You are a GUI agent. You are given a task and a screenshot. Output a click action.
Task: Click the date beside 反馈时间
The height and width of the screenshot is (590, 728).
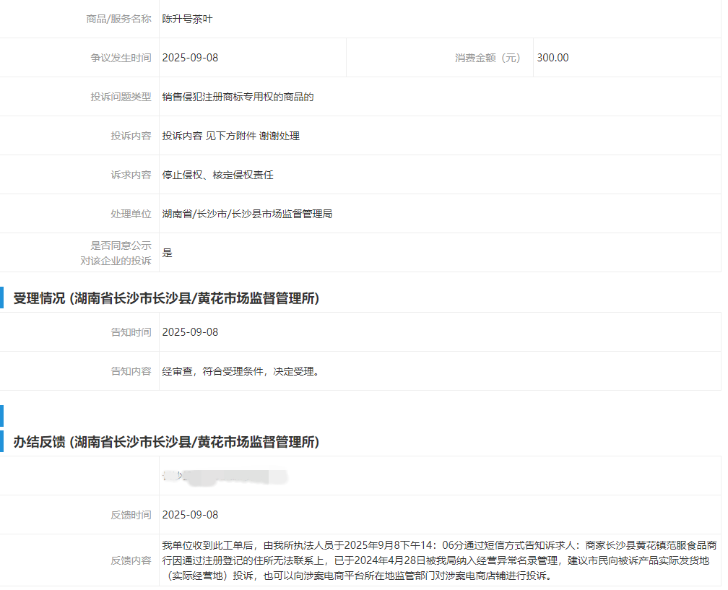(x=190, y=515)
